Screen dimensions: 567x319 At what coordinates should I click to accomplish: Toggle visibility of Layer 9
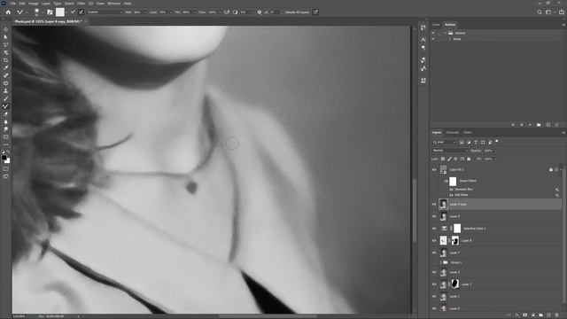(x=434, y=216)
